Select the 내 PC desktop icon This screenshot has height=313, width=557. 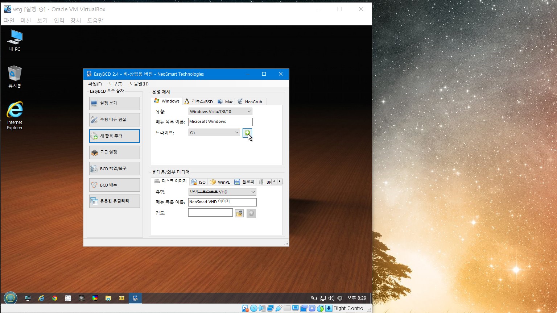(15, 41)
